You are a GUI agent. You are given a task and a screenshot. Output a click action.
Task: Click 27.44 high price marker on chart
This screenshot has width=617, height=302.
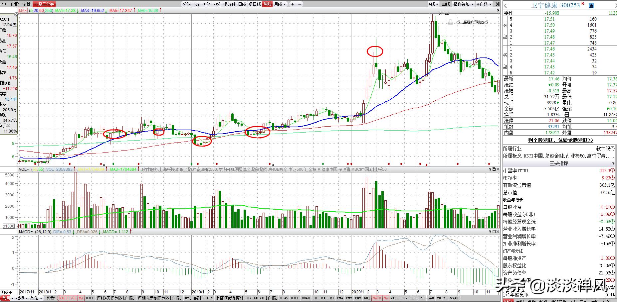(444, 14)
